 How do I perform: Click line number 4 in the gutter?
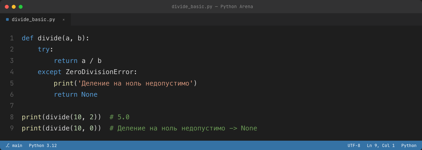coord(12,72)
